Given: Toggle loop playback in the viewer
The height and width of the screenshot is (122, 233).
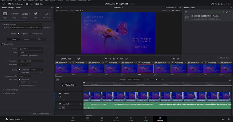Looking at the screenshot, I should point(126,59).
